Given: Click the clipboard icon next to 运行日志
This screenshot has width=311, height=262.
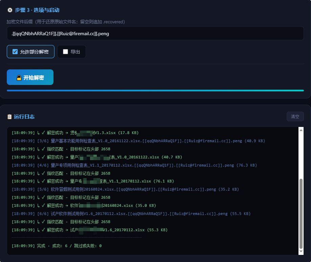Looking at the screenshot, I should pos(10,117).
